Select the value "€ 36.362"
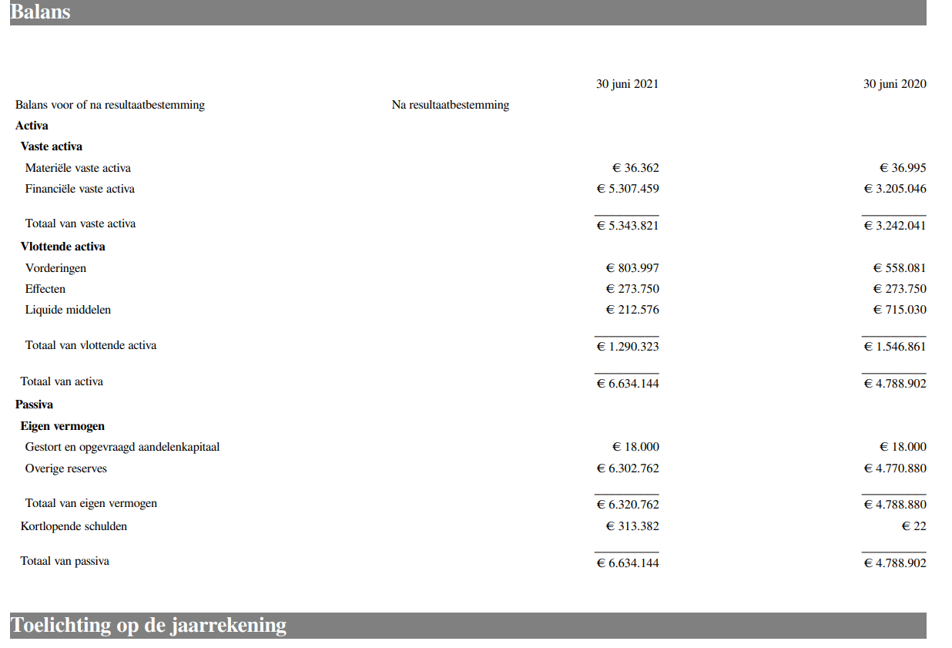 pos(635,168)
